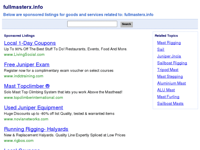This screenshot has height=150, width=200.
Task: Click the www.novianetworks.com URL
Action: [26, 119]
